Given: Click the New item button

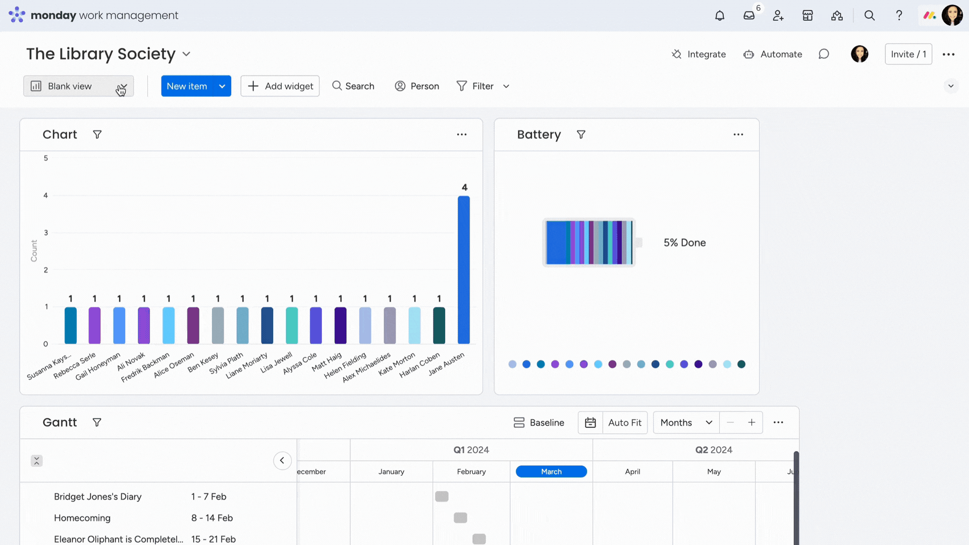Looking at the screenshot, I should click(x=187, y=86).
